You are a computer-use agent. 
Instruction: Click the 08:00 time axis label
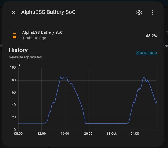point(18,134)
